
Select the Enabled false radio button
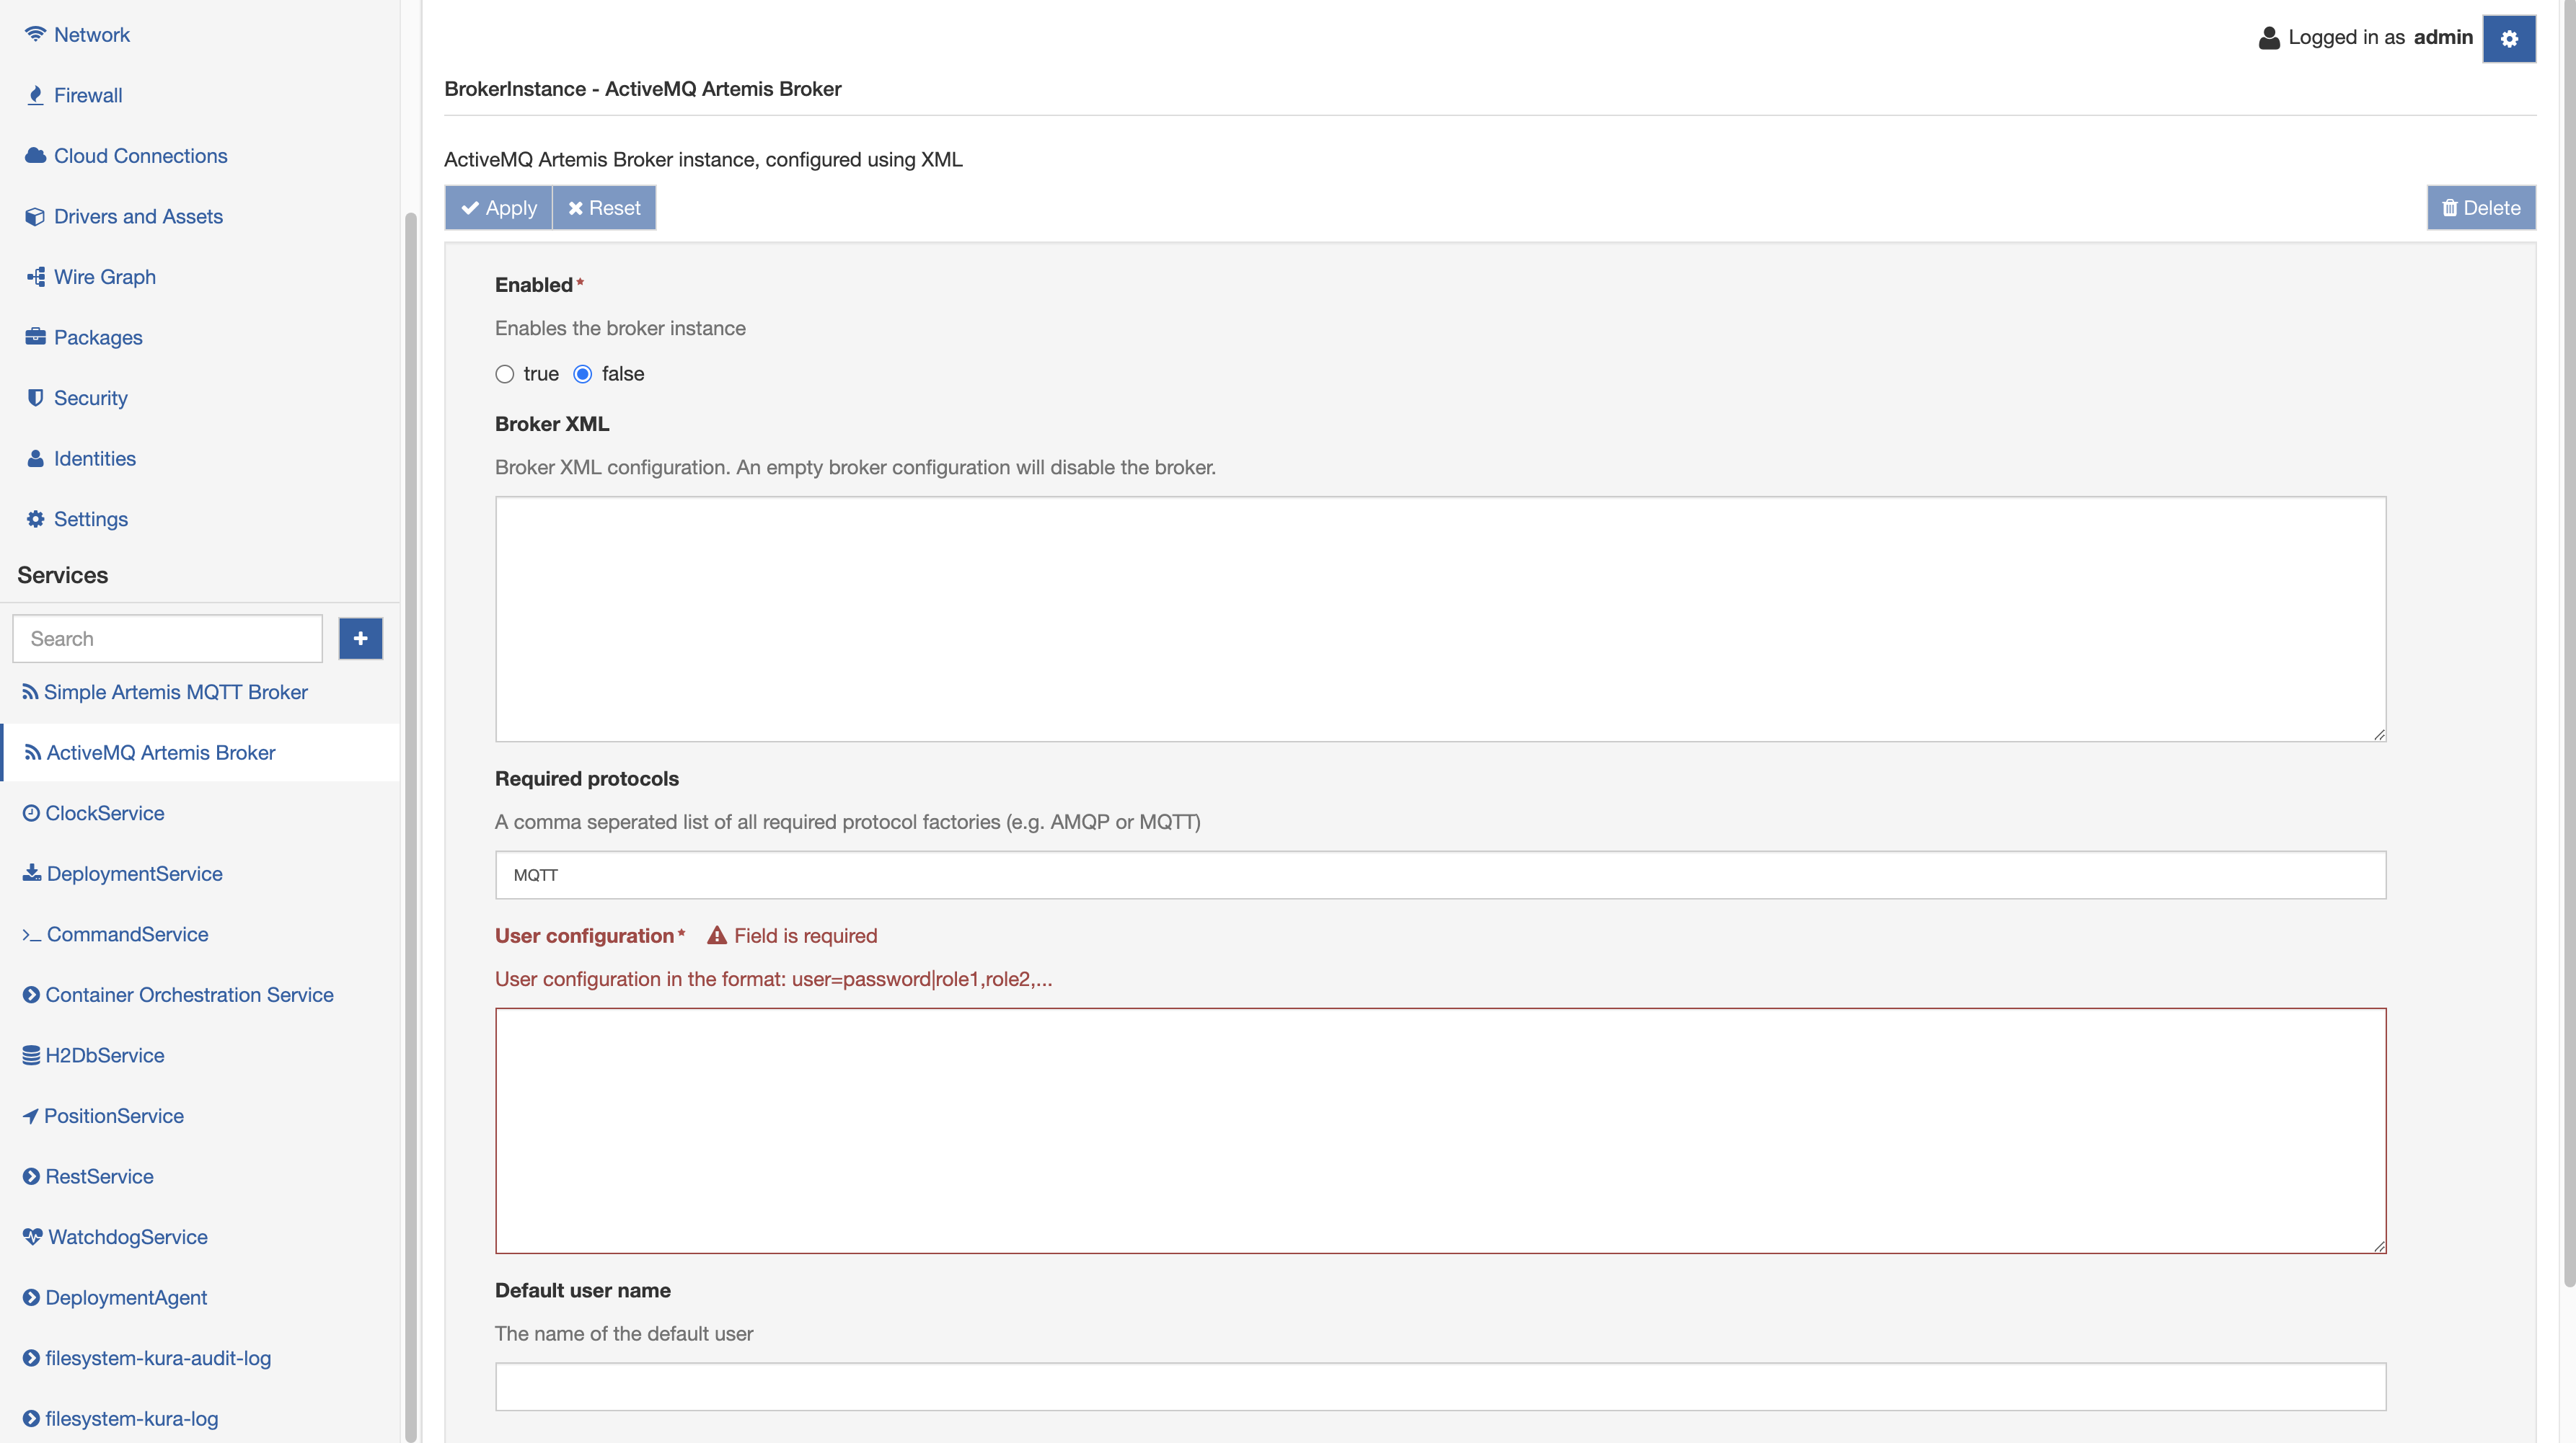(582, 374)
